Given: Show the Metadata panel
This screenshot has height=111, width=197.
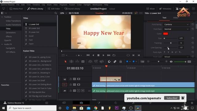Looking at the screenshot, I should 165,9.
